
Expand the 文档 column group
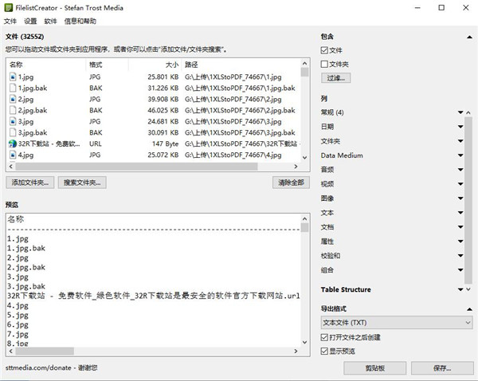[460, 226]
